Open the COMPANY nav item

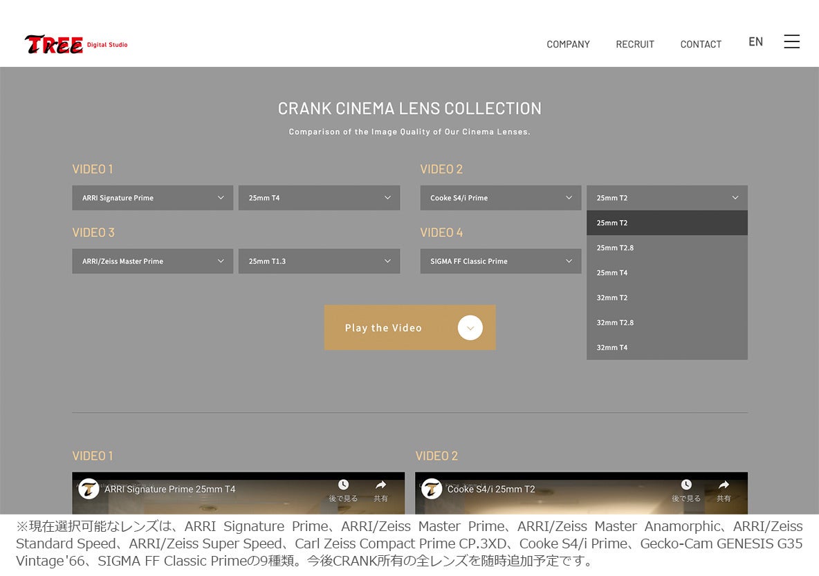pyautogui.click(x=569, y=44)
